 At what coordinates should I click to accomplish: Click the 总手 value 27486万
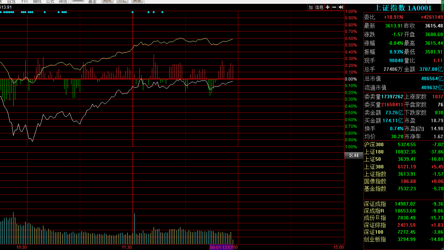coord(393,69)
